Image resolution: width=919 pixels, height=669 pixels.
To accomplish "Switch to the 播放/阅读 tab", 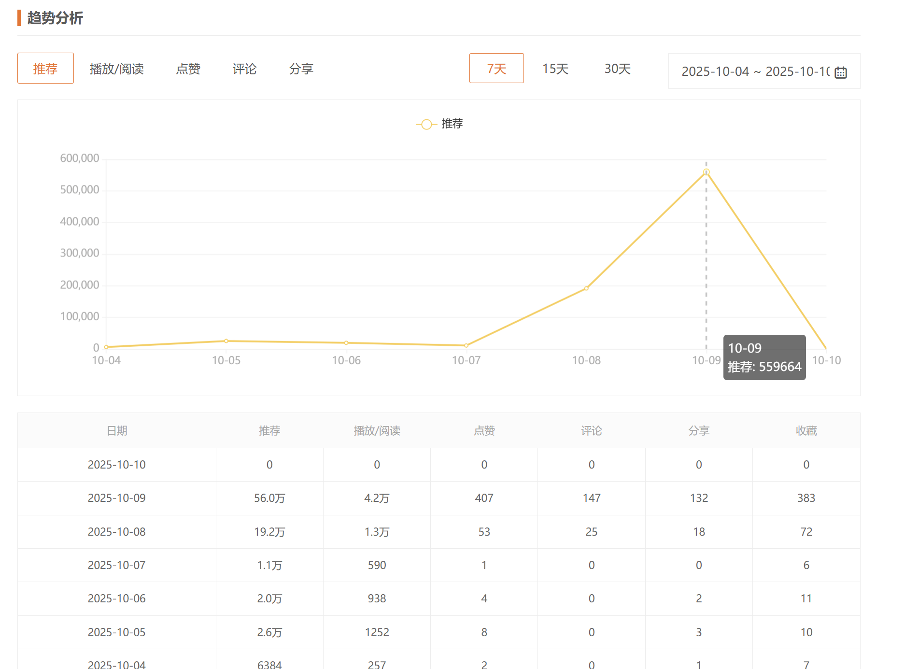I will point(117,69).
